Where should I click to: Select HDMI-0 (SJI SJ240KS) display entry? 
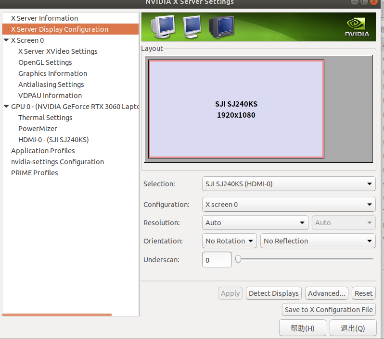click(53, 140)
